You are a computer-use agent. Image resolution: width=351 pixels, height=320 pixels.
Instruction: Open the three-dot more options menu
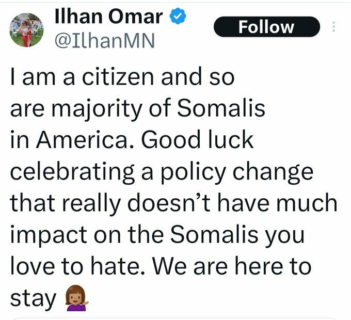click(333, 27)
